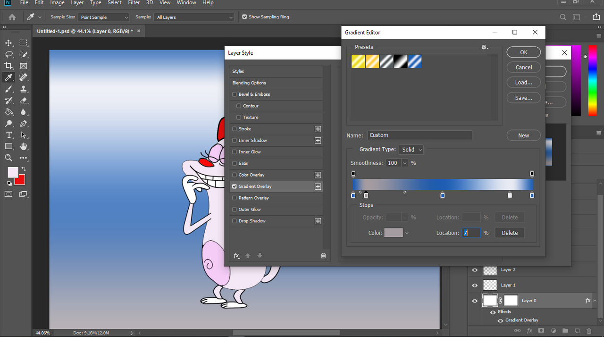The height and width of the screenshot is (337, 604).
Task: Add another Stroke effect plus button
Action: click(x=318, y=129)
